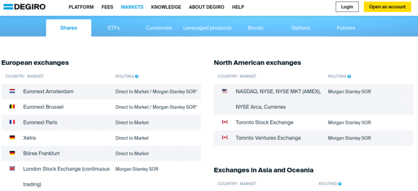Screen dimensions: 418x191
Task: Click NASDAQ, NYSE, NYSE MKT (AMEX) text
Action: click(278, 92)
